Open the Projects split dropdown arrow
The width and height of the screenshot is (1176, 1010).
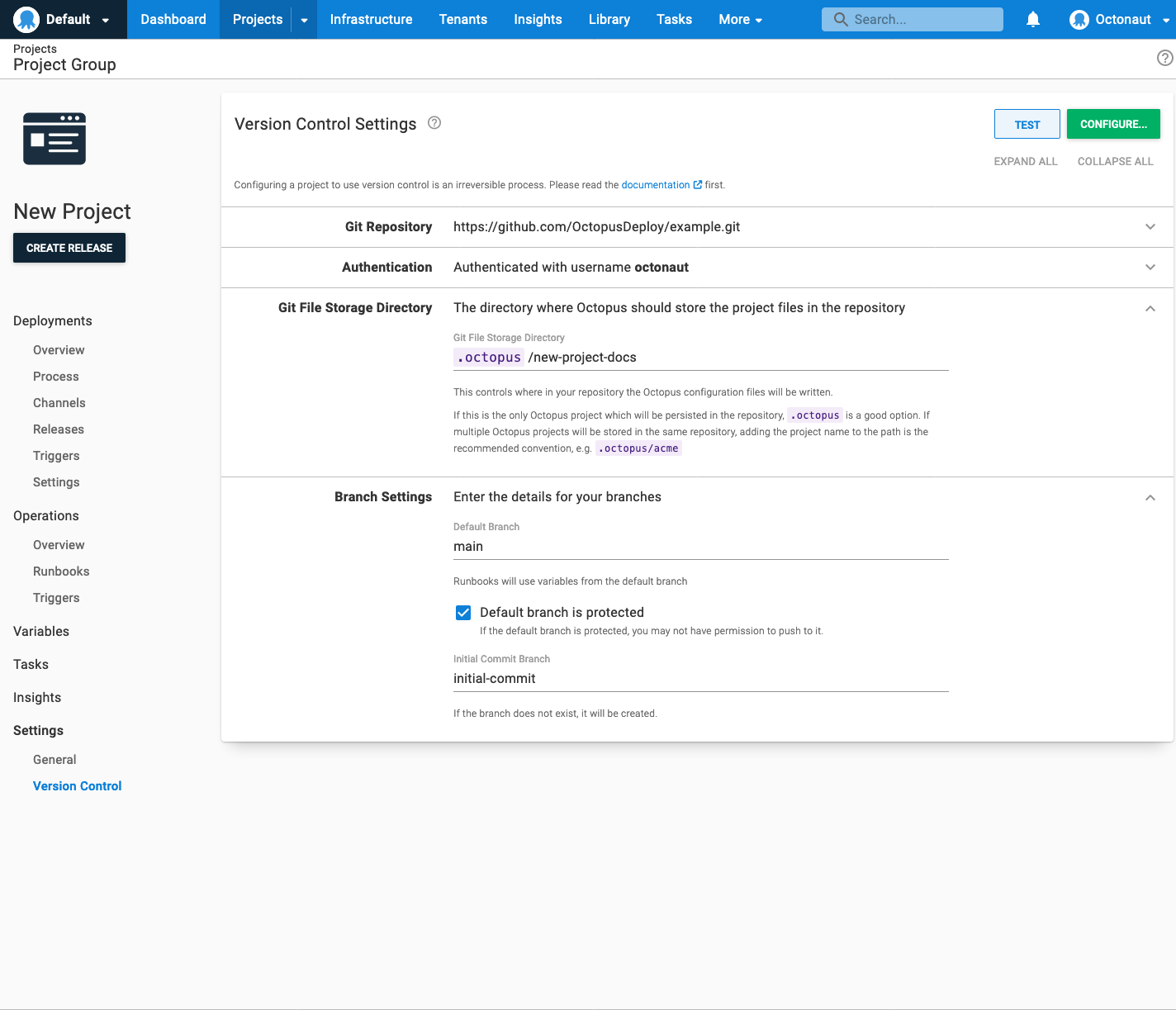[x=304, y=19]
